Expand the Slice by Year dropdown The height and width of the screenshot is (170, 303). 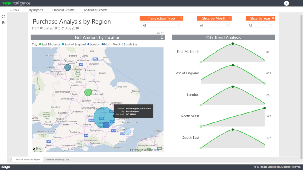tap(260, 25)
